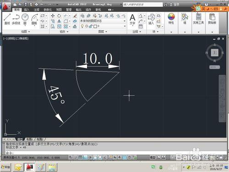Toggle layer 0 lock icon
Image resolution: width=229 pixels, height=172 pixels.
pos(91,26)
